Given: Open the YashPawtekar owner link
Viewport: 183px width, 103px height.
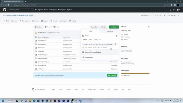Looking at the screenshot, I should coord(11,15).
